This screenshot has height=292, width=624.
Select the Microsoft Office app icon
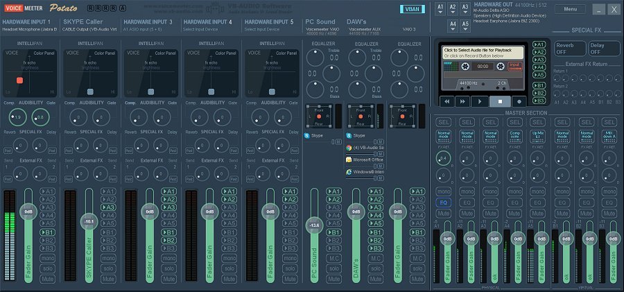(x=349, y=160)
